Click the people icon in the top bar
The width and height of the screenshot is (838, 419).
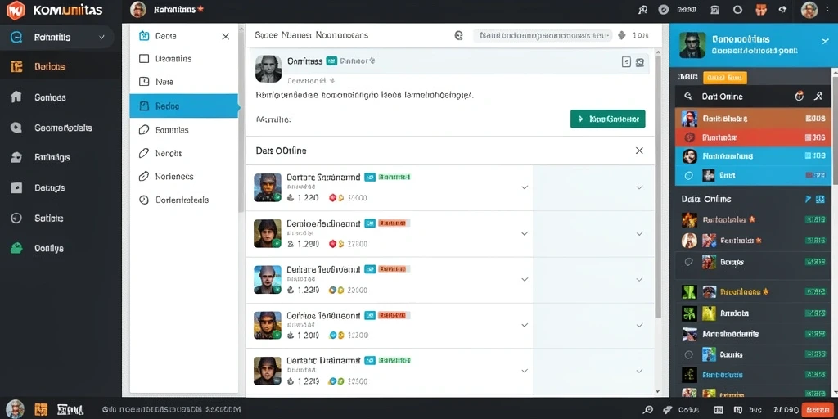643,10
